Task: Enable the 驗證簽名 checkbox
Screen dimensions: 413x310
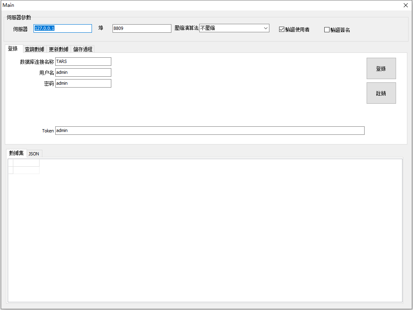Action: tap(337, 30)
